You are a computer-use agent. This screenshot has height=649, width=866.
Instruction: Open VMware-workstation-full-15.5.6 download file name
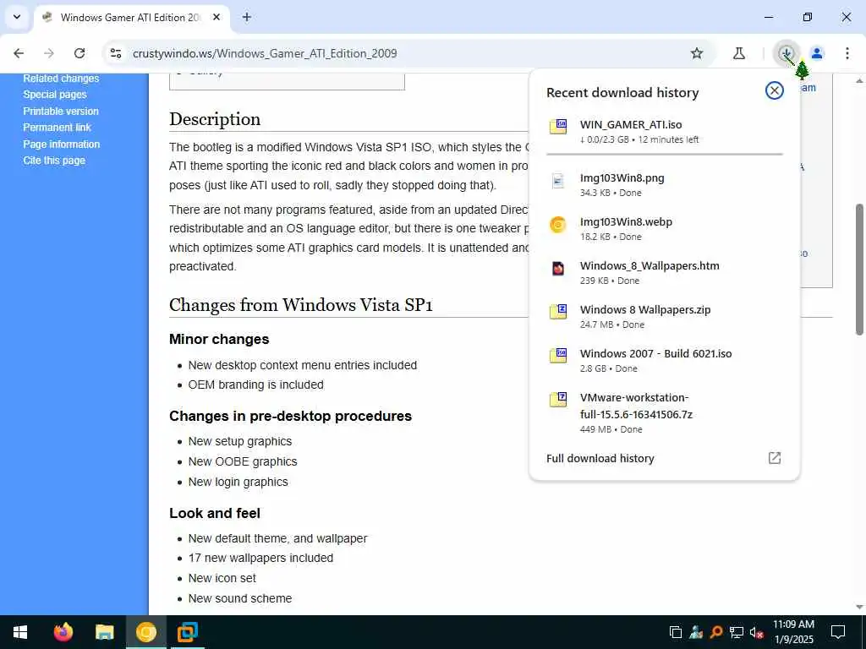click(636, 406)
